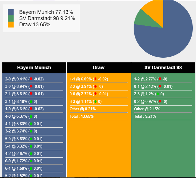Select the Draw column header
Screen dimensions: 196x178
click(x=99, y=67)
